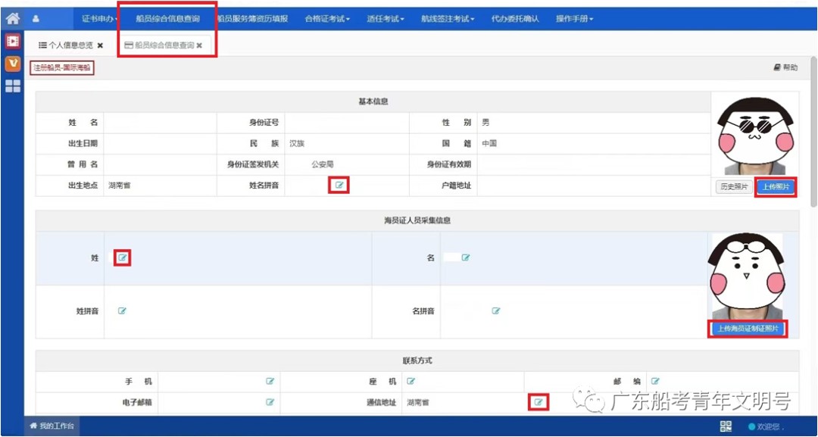The height and width of the screenshot is (437, 818).
Task: Click the home icon in top-left corner
Action: tap(13, 19)
